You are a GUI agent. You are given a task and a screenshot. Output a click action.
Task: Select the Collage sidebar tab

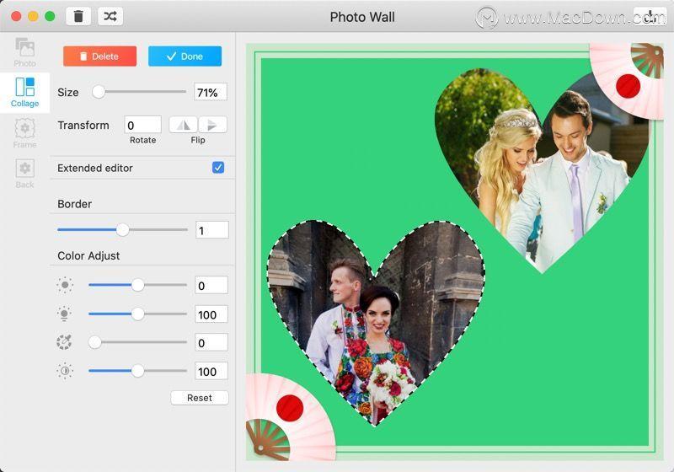25,93
